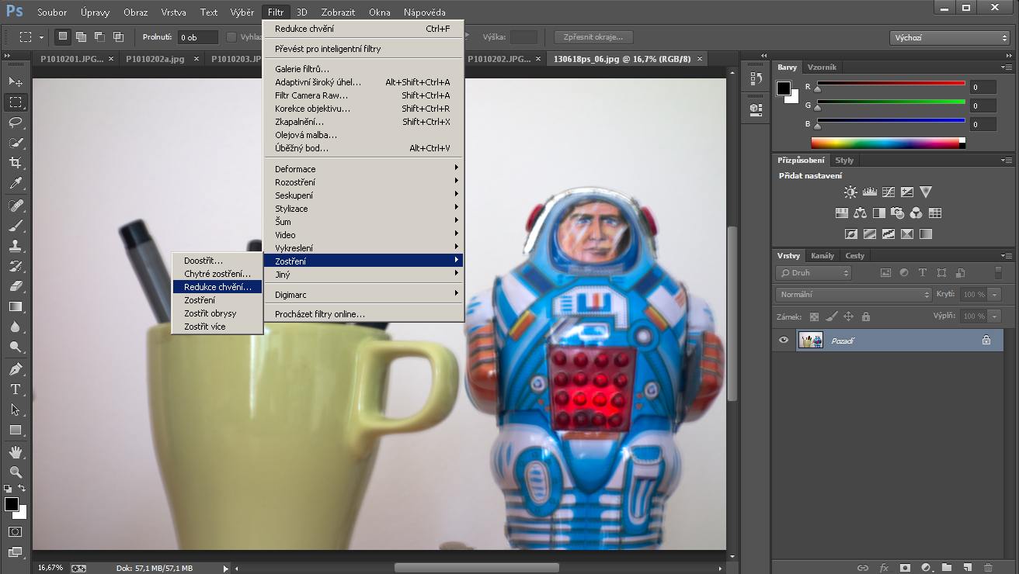The image size is (1019, 574).
Task: Click the Zpřesnit okraje button
Action: click(593, 37)
